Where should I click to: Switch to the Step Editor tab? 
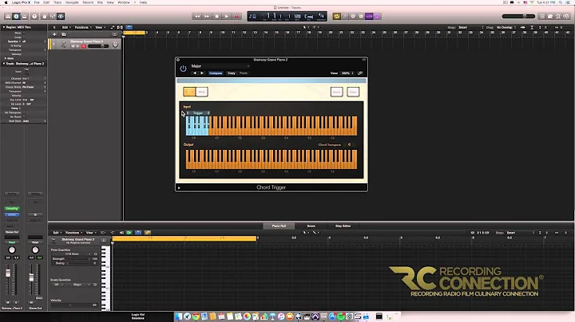(343, 226)
